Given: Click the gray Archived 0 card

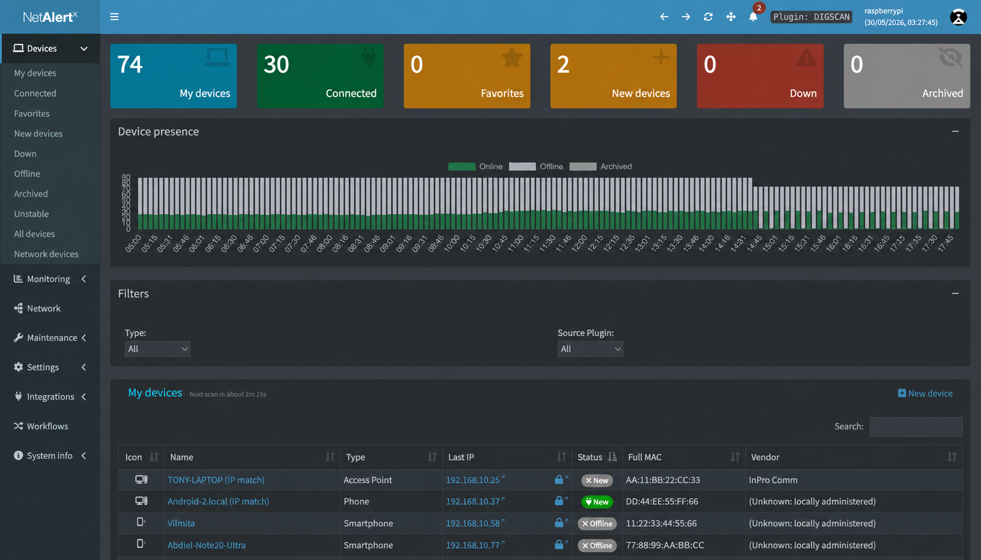Looking at the screenshot, I should tap(907, 76).
